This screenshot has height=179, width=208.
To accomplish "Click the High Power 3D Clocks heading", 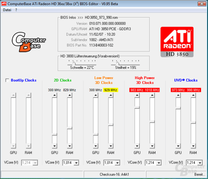I will (145, 80).
